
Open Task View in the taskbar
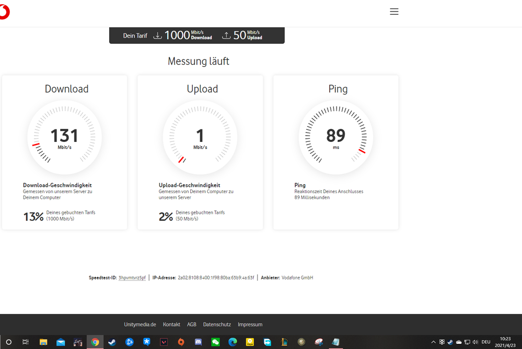(x=26, y=342)
